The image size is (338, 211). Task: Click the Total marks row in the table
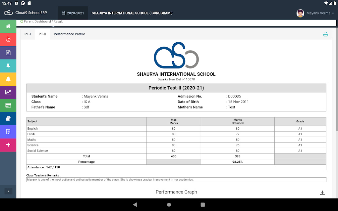(x=86, y=156)
